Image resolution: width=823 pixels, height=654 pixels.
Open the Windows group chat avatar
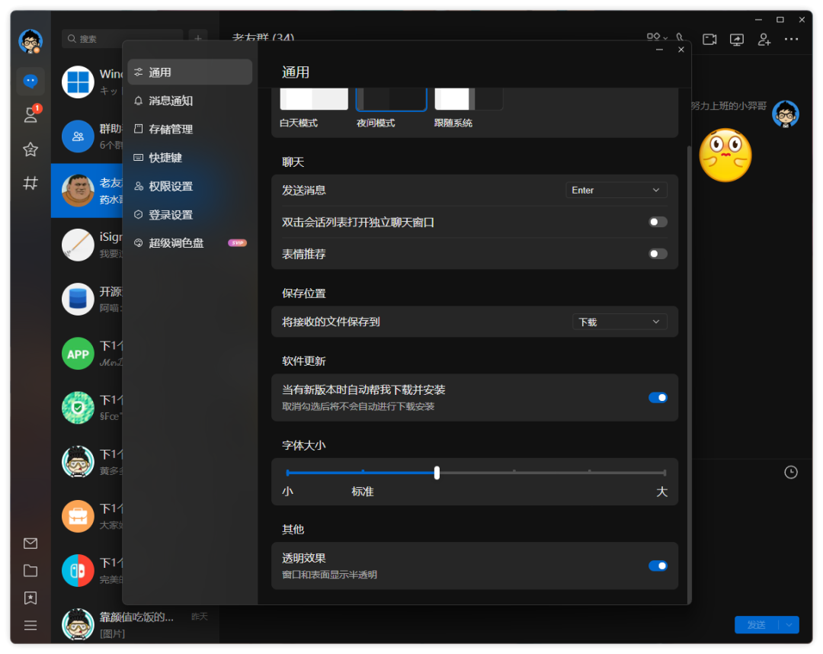coord(78,82)
